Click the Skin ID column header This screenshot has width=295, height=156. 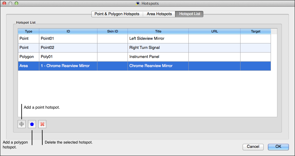[112, 31]
